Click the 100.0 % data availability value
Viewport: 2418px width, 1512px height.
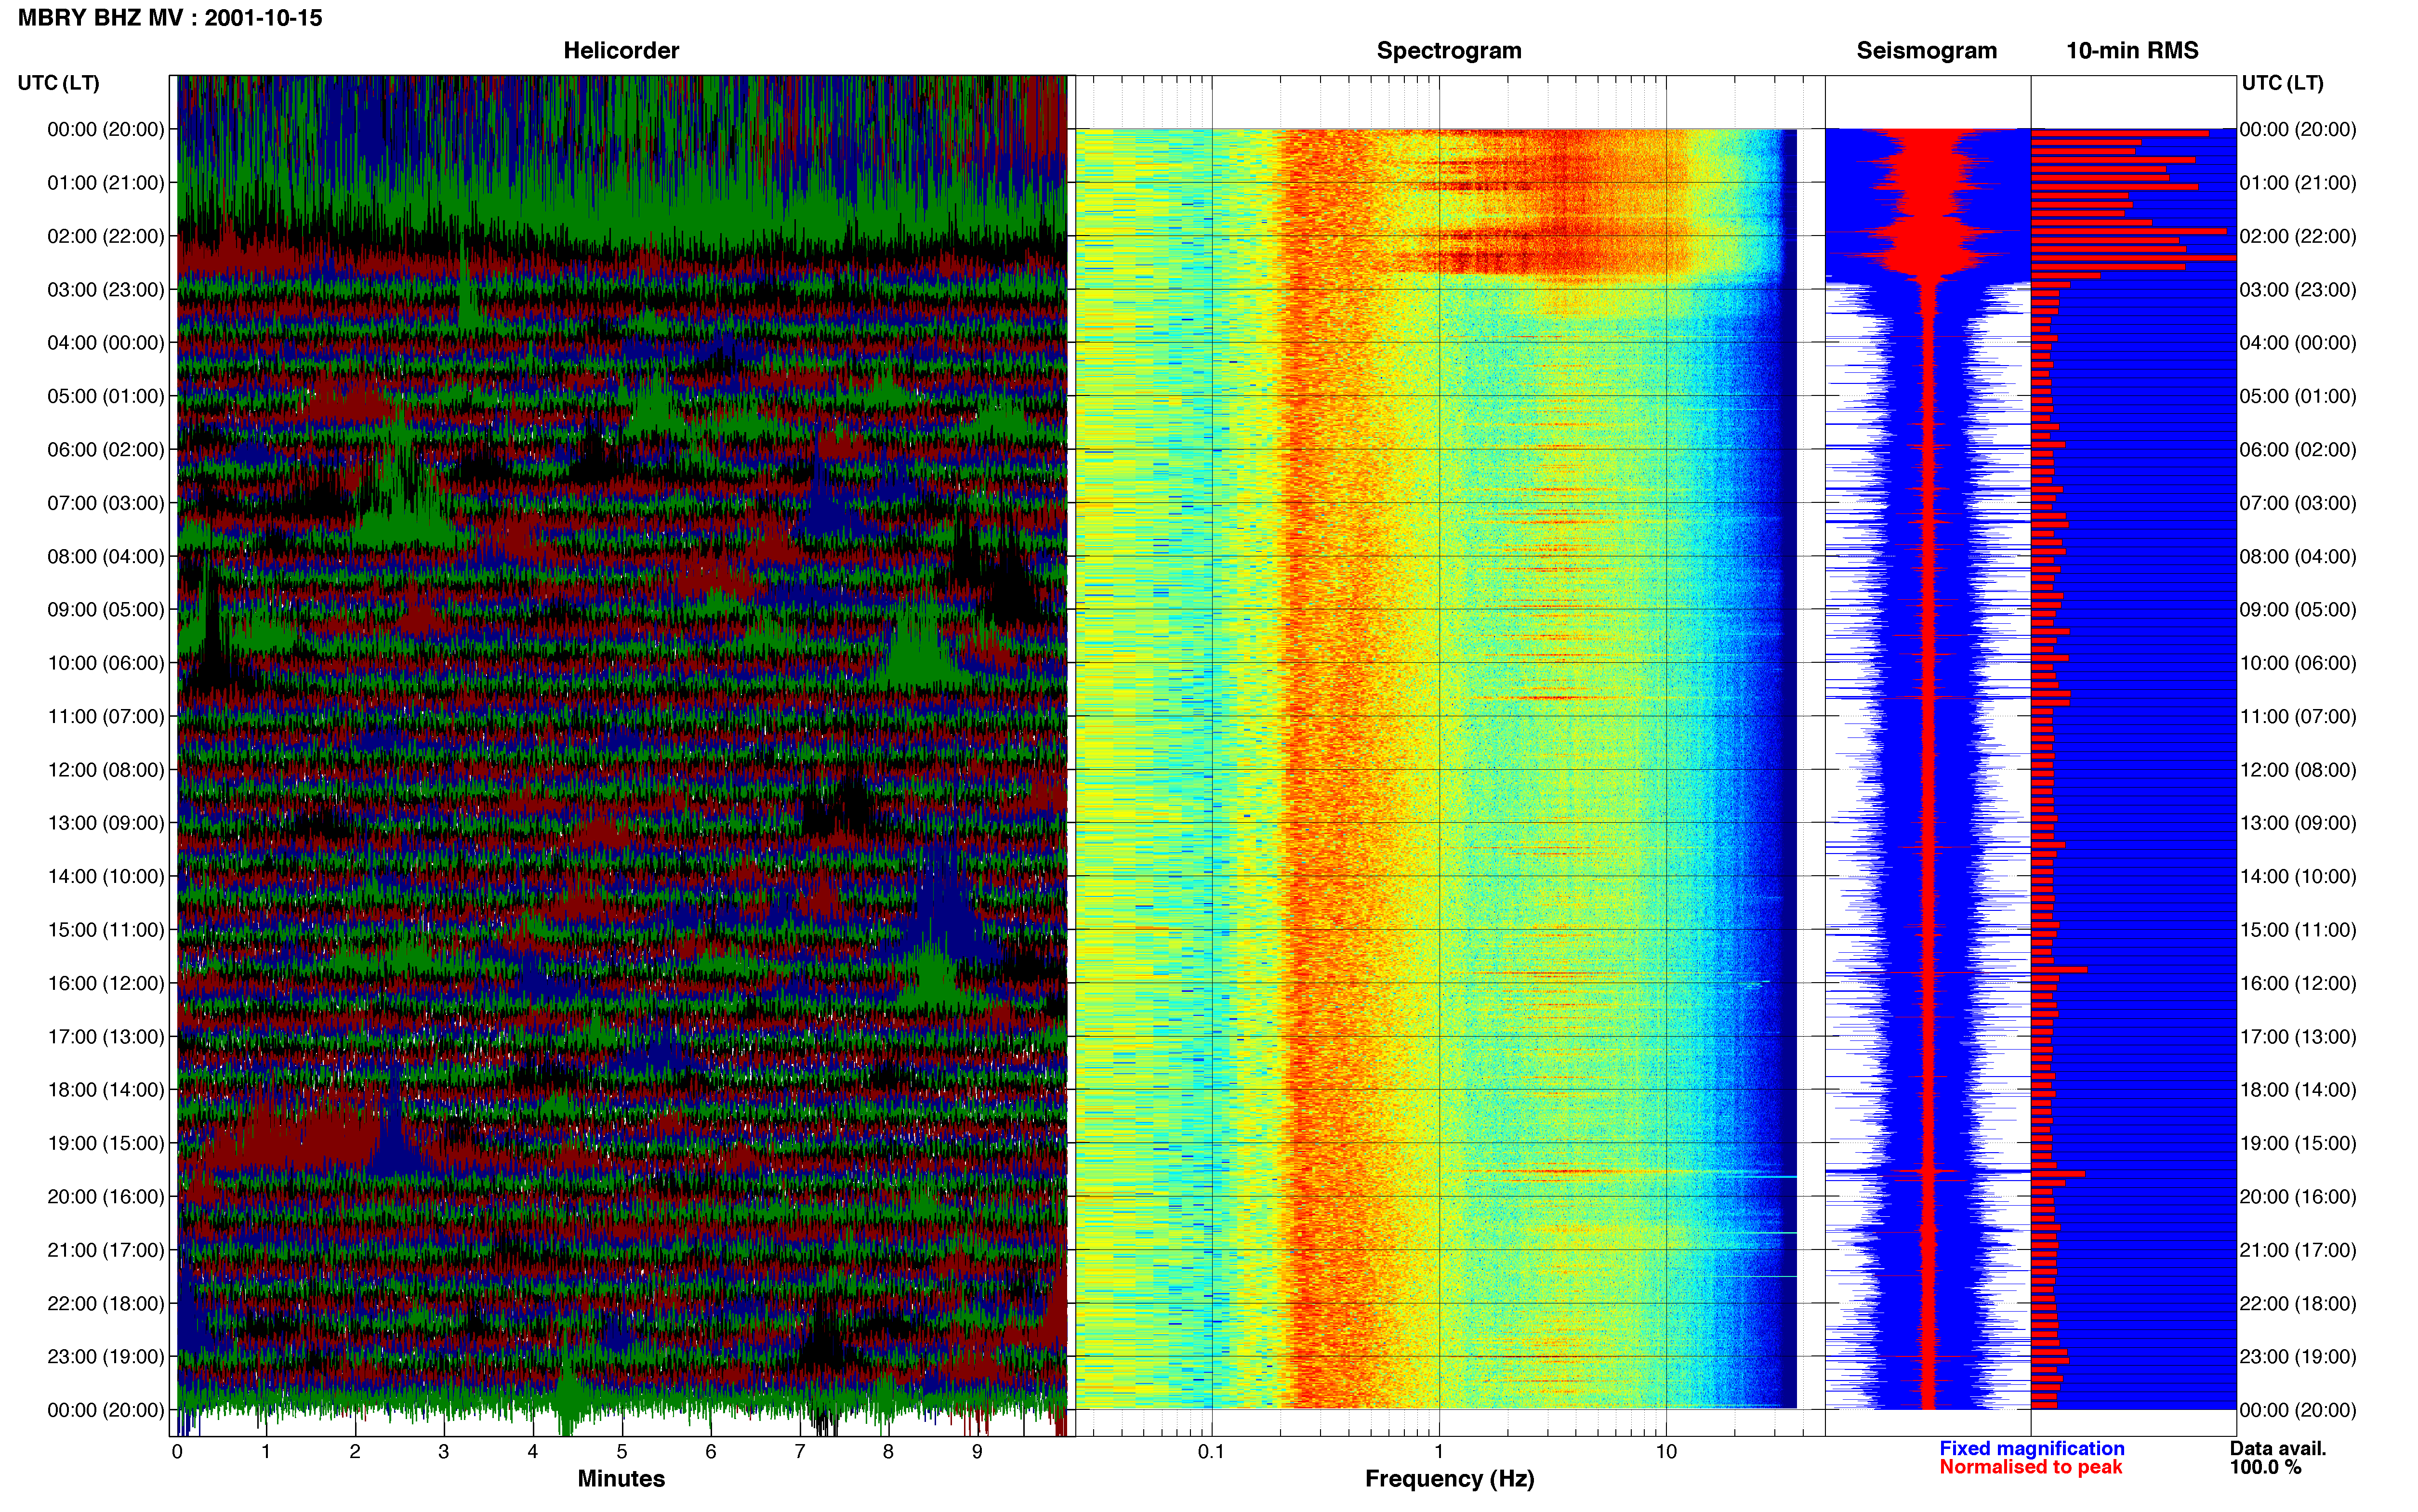pyautogui.click(x=2265, y=1467)
